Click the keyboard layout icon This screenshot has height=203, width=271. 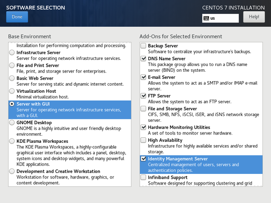(206, 18)
